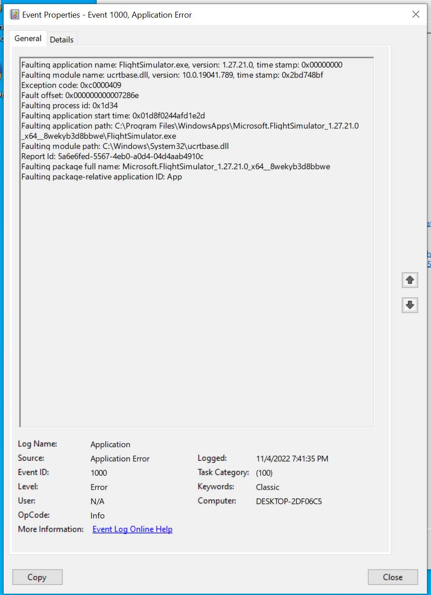Click the 'Faulting application name' line

tap(182, 65)
